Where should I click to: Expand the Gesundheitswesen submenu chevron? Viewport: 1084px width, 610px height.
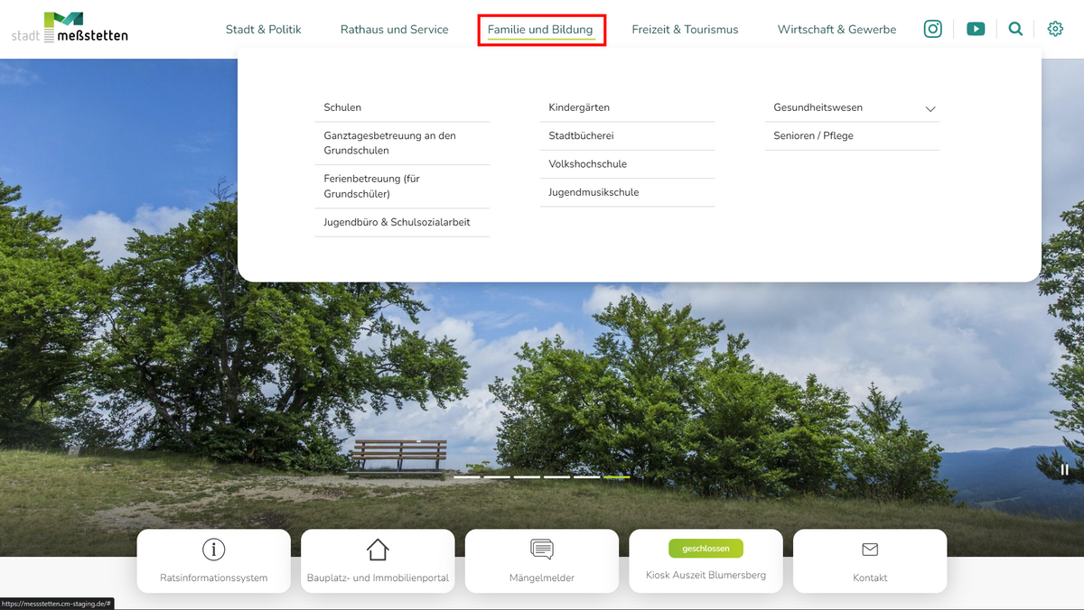[930, 108]
